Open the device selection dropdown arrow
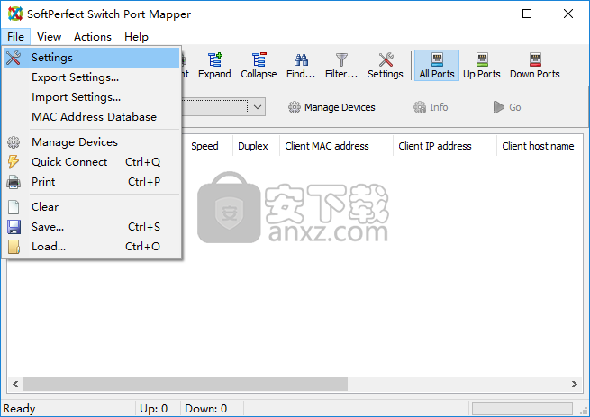 (258, 107)
